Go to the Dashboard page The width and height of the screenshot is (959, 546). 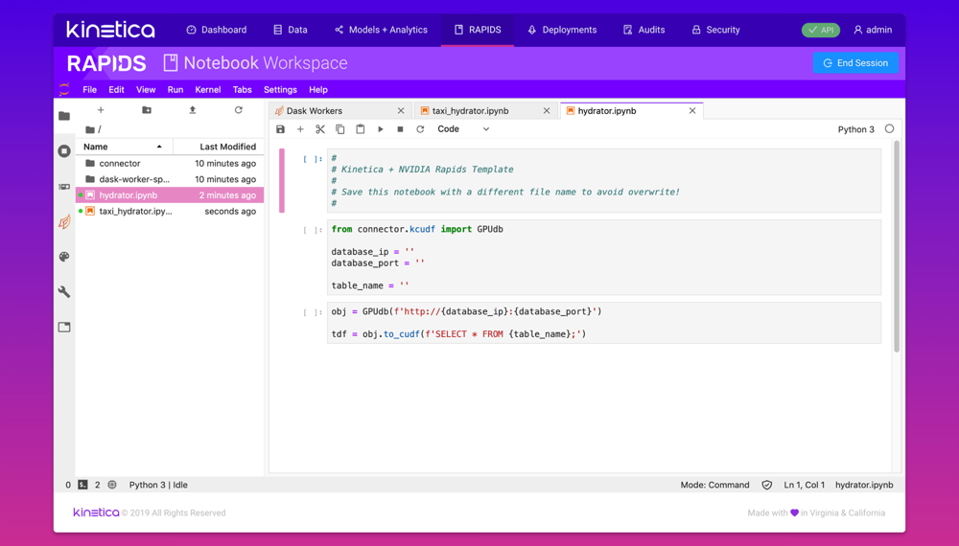click(x=217, y=30)
